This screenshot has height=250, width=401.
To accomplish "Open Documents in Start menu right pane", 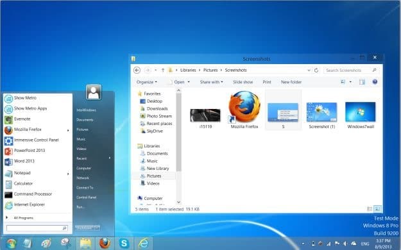I will point(85,120).
